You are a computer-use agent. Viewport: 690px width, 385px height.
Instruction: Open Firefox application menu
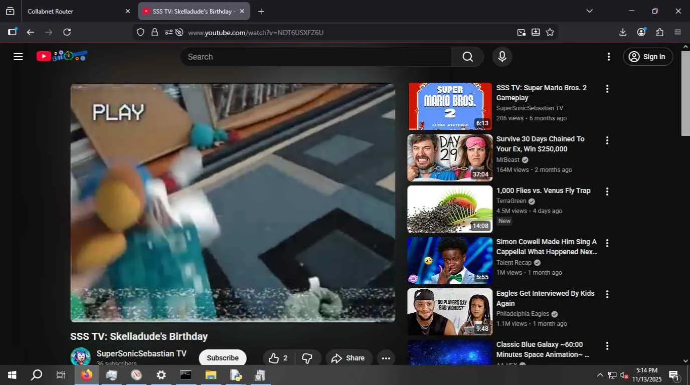pyautogui.click(x=678, y=32)
